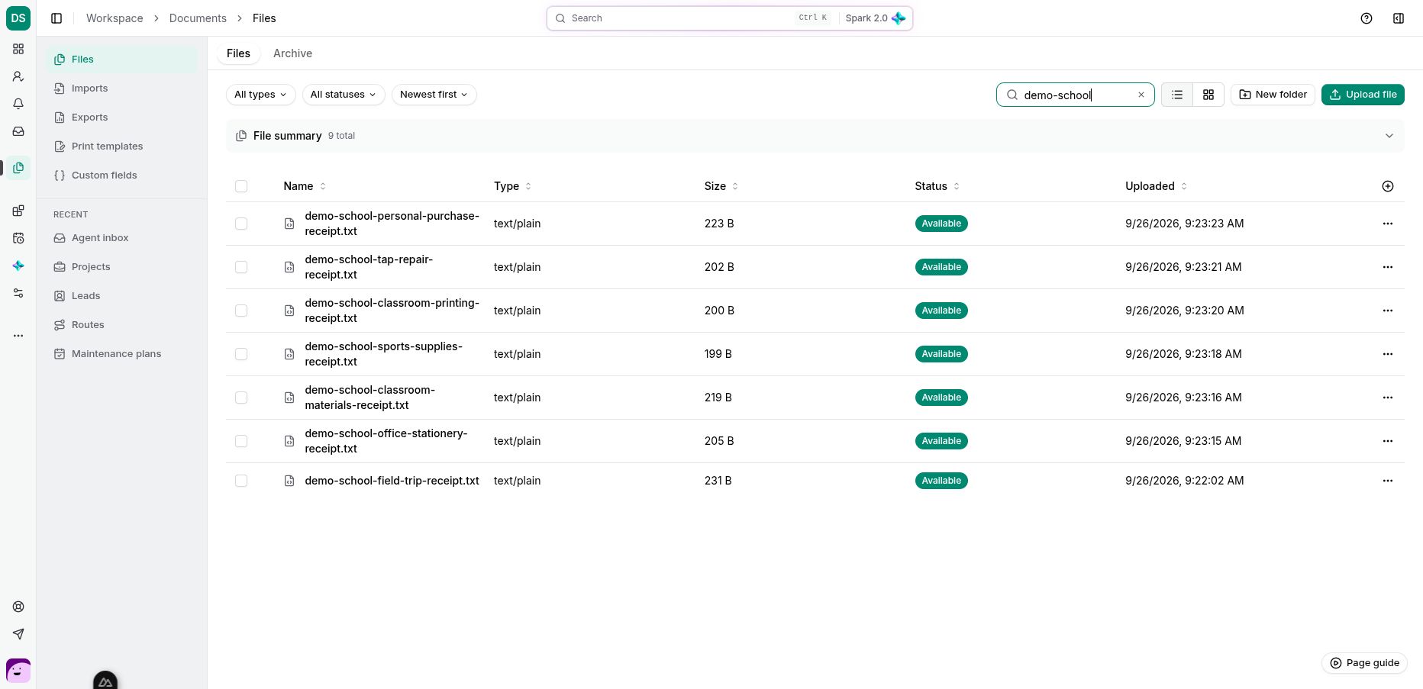This screenshot has width=1423, height=689.
Task: Check demo-school-field-trip-receipt.txt row
Action: (241, 481)
